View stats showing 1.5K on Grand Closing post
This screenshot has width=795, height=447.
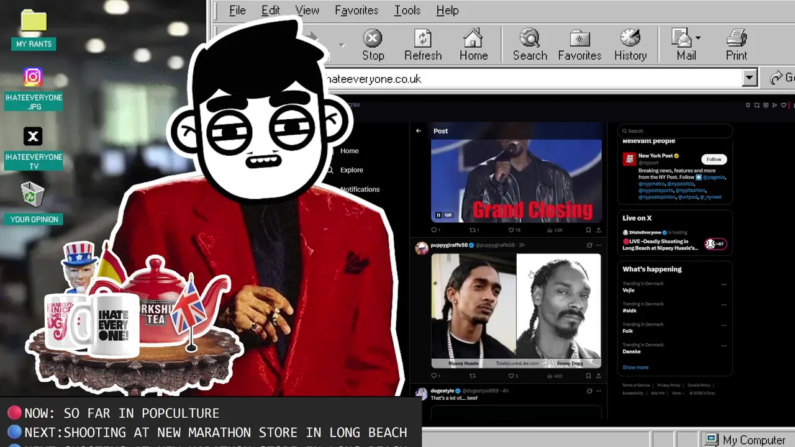click(x=555, y=230)
